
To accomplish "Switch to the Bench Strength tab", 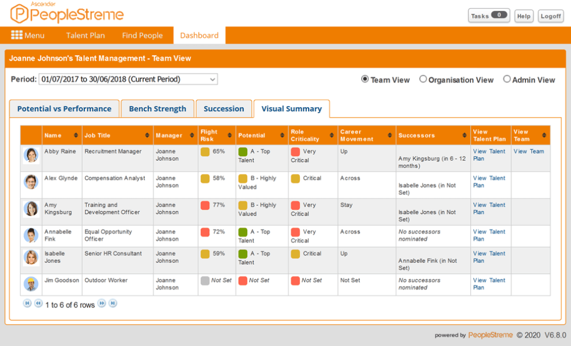I will pyautogui.click(x=157, y=108).
